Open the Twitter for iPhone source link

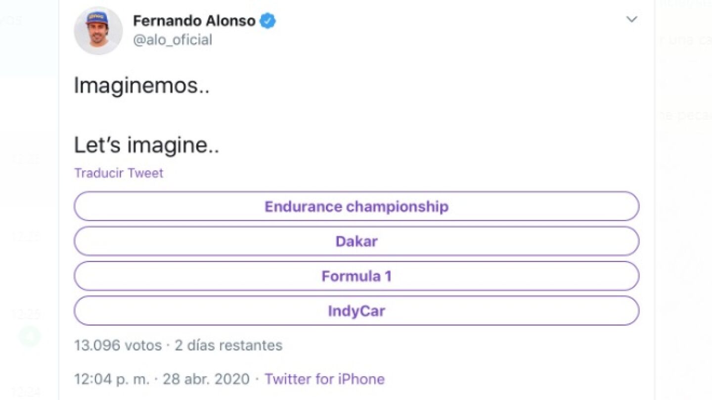pyautogui.click(x=324, y=379)
